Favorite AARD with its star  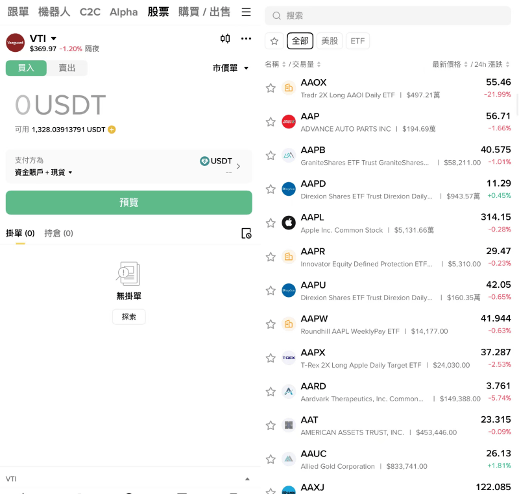click(271, 392)
